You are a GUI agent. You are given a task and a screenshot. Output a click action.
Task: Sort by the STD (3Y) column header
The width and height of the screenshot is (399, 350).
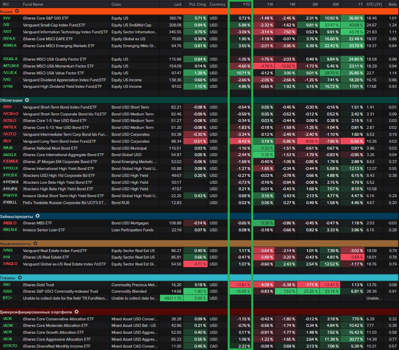pyautogui.click(x=374, y=4)
